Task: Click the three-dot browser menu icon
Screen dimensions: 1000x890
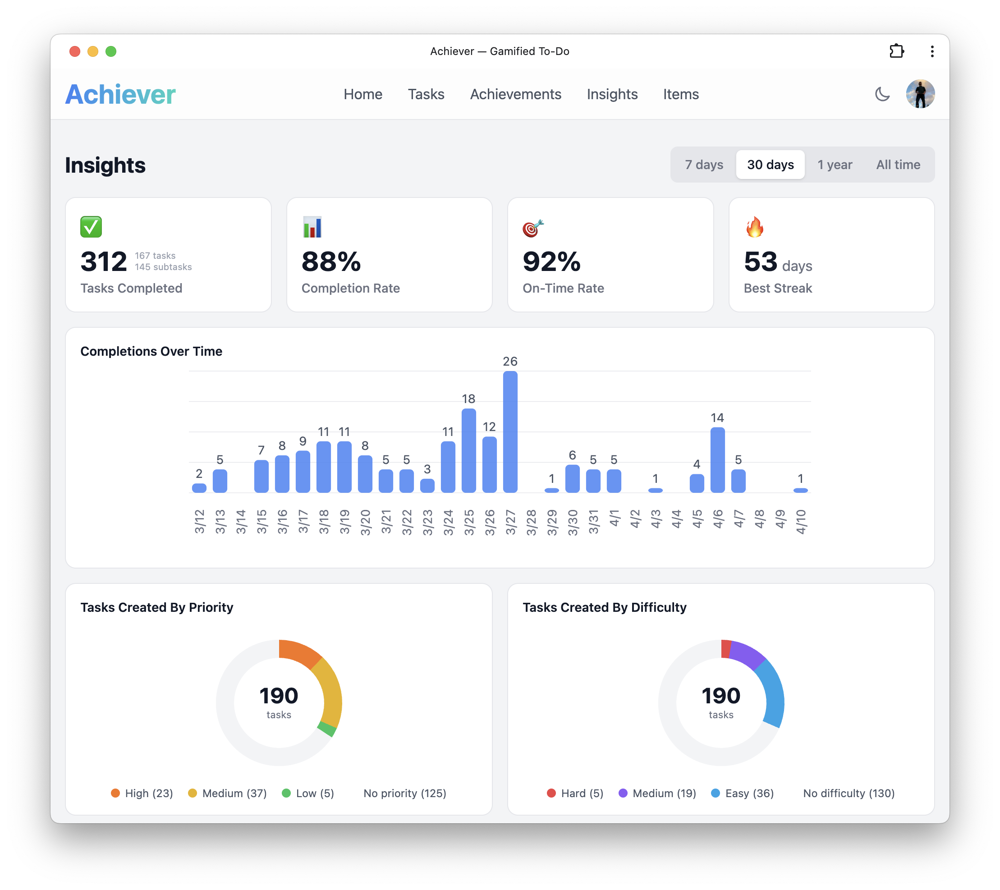Action: 932,51
